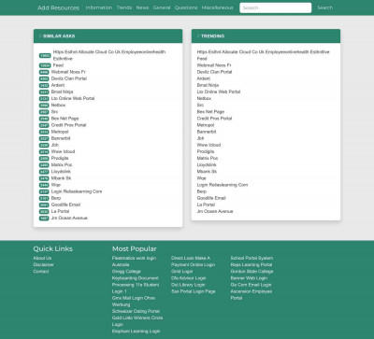
Task: Open Jm Ocean Avenue in Similar Asks
Action: coord(69,218)
